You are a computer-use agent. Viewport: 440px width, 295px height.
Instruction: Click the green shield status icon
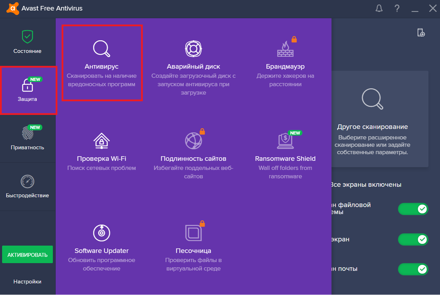pos(27,36)
